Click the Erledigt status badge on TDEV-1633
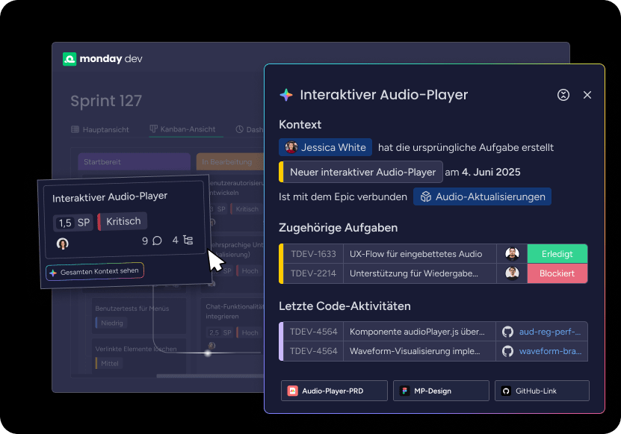Viewport: 621px width, 434px height. (x=557, y=254)
